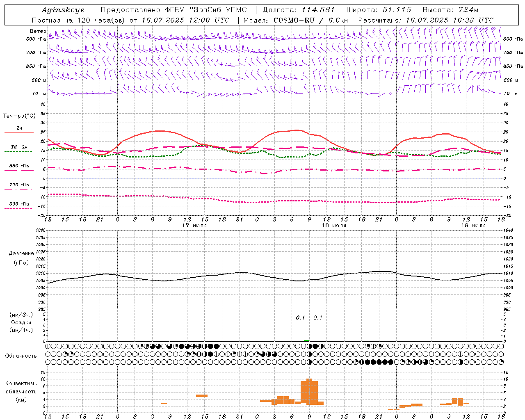
Task: Click the "Td 2м" legend entry
Action: pos(19,147)
